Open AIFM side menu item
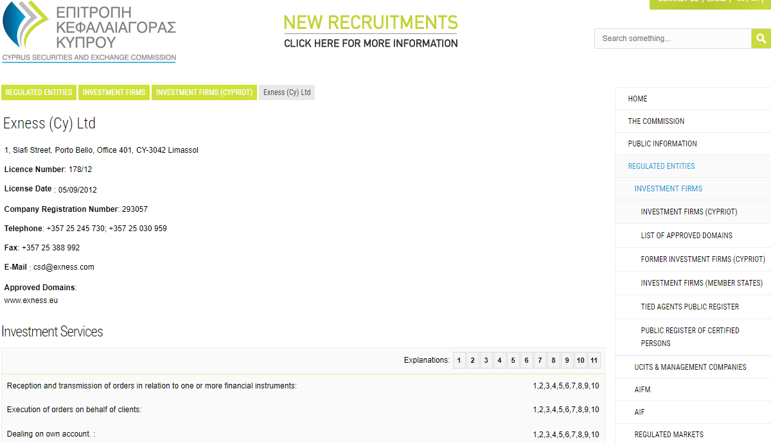This screenshot has width=771, height=443. [693, 390]
